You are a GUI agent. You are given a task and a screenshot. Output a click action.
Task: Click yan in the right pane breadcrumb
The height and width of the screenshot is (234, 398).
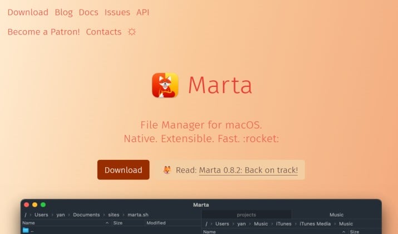242,224
